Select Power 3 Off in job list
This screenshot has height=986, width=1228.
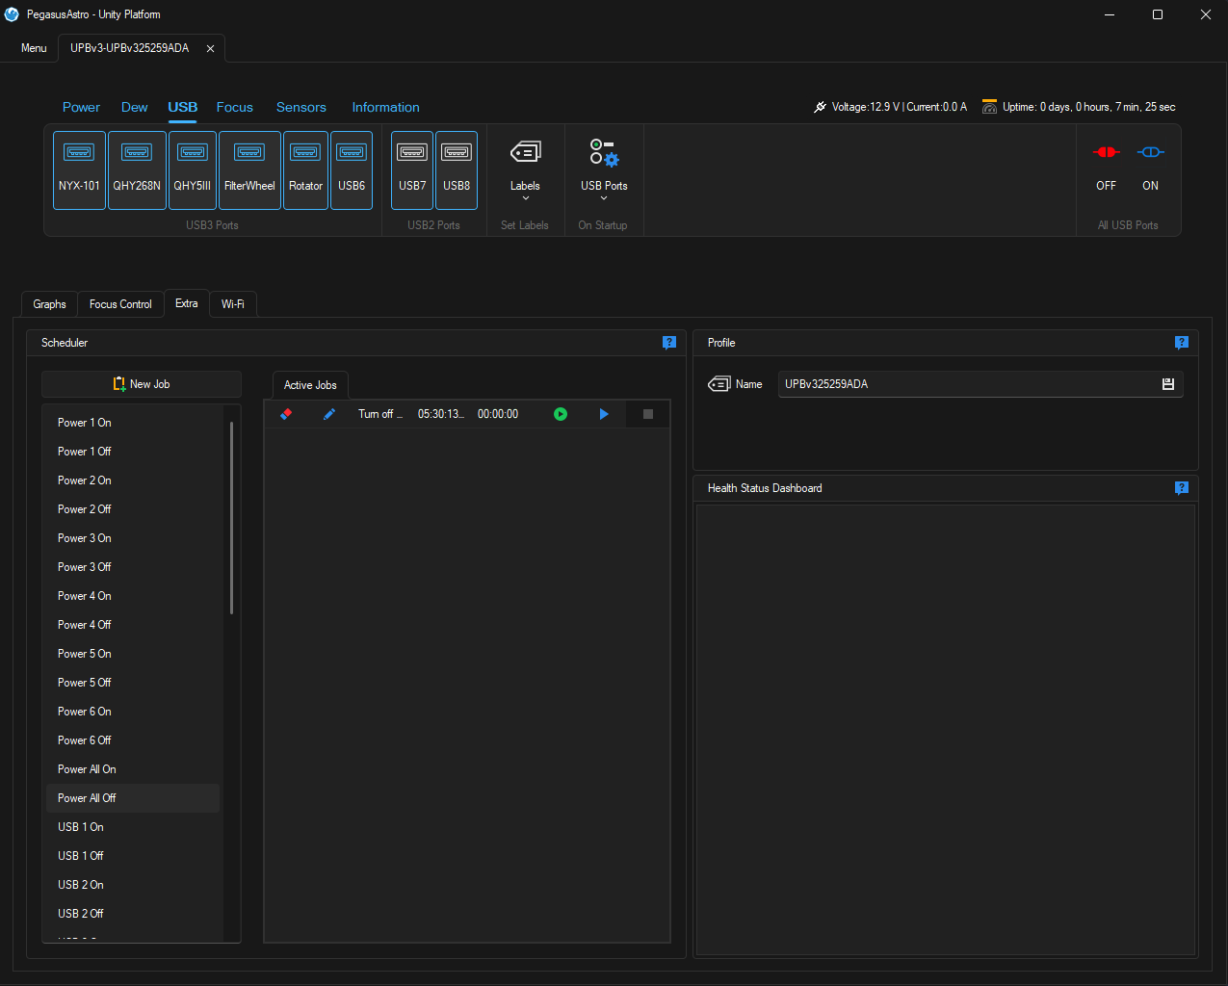[x=133, y=567]
